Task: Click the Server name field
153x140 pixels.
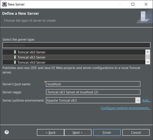Action: pos(93,92)
